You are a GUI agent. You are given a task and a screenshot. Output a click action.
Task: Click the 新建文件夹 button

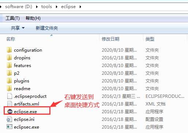47,28
